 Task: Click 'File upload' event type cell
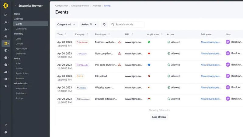pos(101,76)
